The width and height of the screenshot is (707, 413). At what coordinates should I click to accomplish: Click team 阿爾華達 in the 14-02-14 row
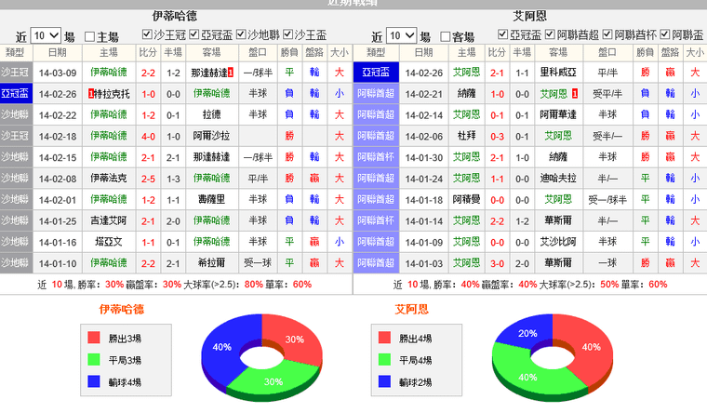click(x=558, y=114)
